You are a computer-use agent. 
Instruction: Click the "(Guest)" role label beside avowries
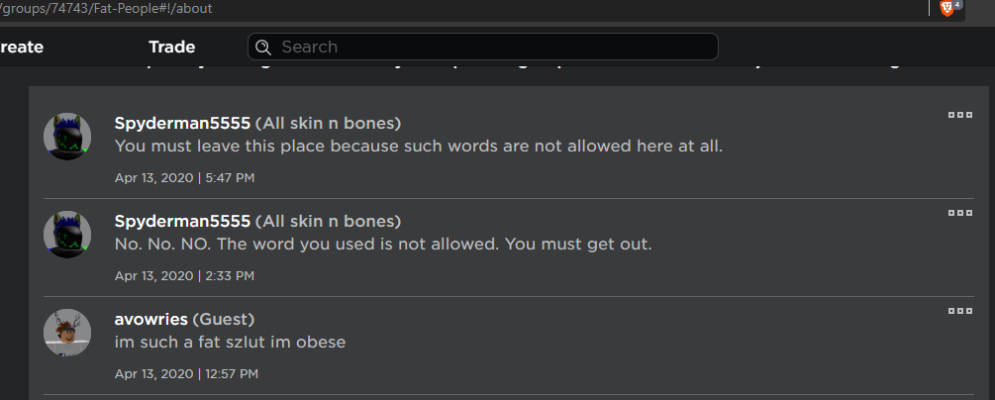tap(223, 319)
